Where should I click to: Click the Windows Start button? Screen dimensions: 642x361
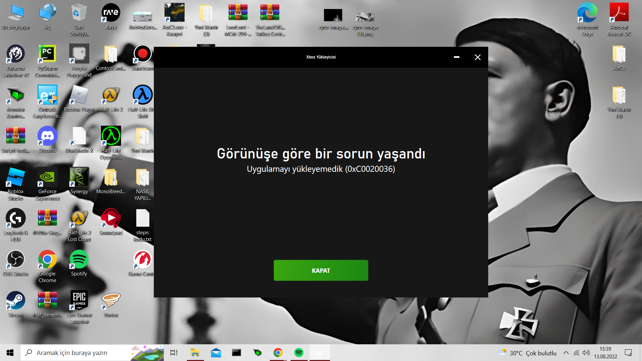point(10,353)
